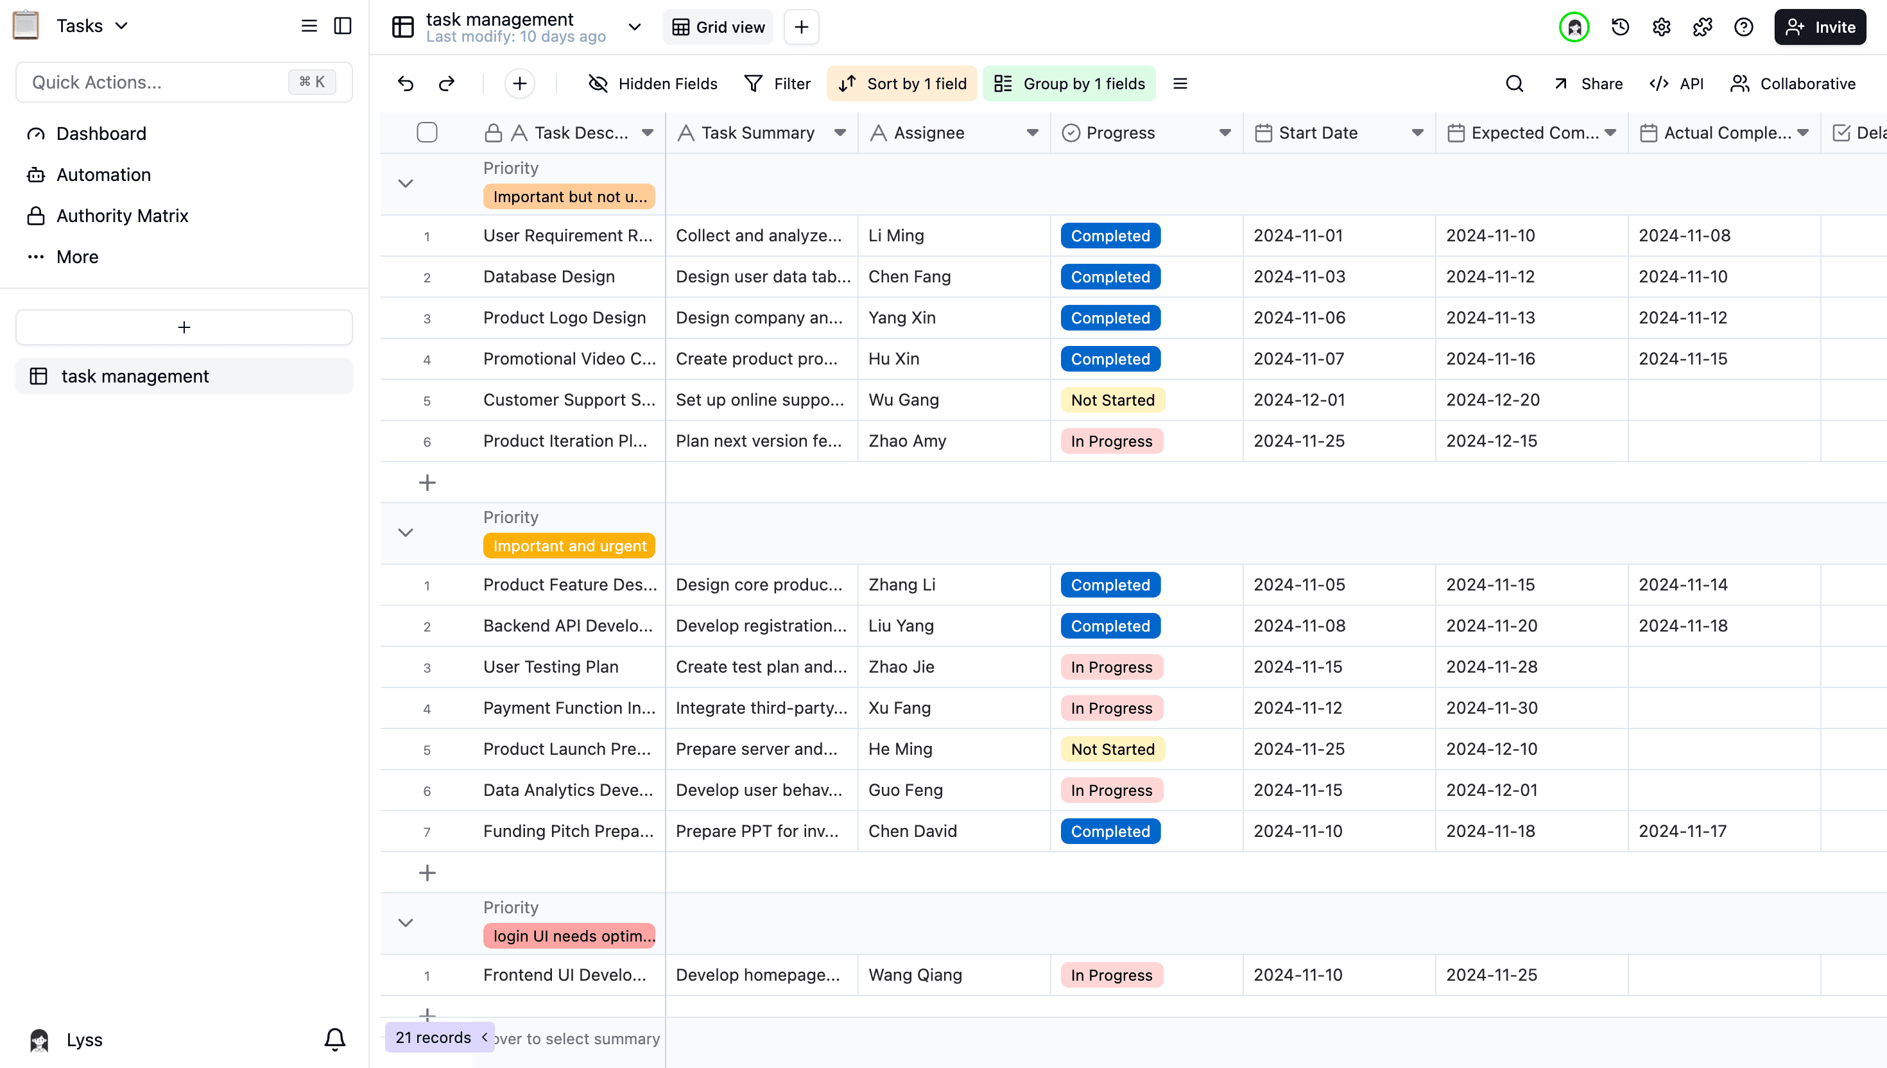
Task: Click the 2024-11-25 expected date for Wang Qiang
Action: click(1531, 975)
